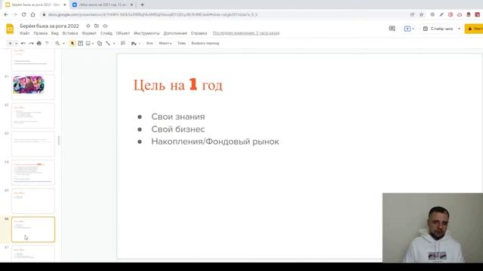The width and height of the screenshot is (483, 271).
Task: Open the zoom dropdown arrow
Action: coord(63,44)
